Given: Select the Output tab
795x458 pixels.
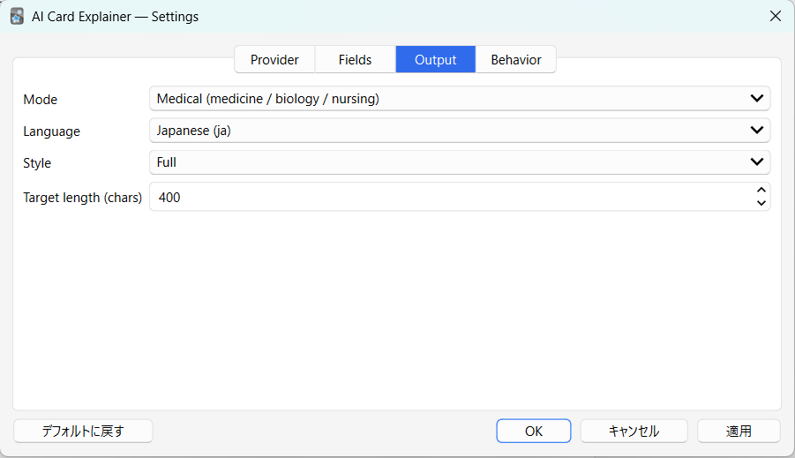Looking at the screenshot, I should [435, 60].
